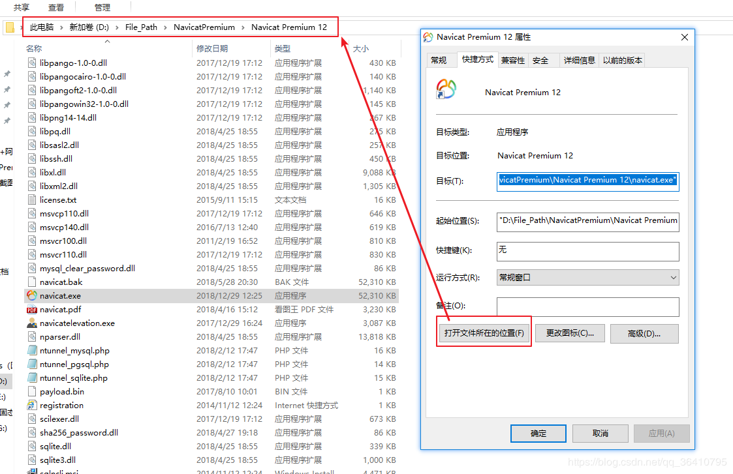Select the msvcp140.dll file name

point(64,228)
